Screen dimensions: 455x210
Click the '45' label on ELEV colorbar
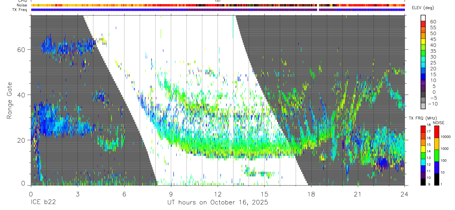tap(433, 39)
